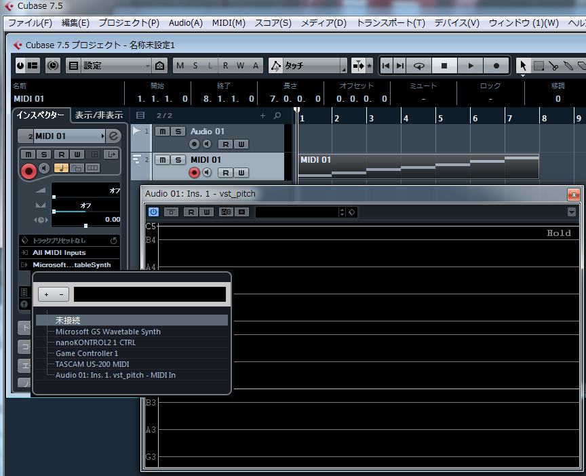Open edit channel settings for MIDI 01
This screenshot has height=476, width=586.
[x=113, y=136]
